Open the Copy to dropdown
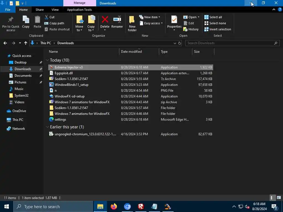Screen dimensions: 283x212 (x=91, y=28)
